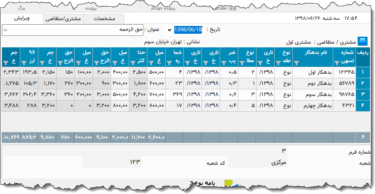Open filter for شماره تسهی column
The image size is (375, 194).
[x=337, y=63]
